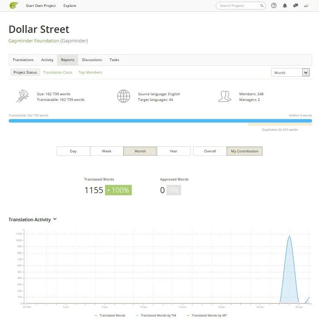Viewport: 319px width, 320px height.
Task: Click the grey 0% approved badge
Action: pos(174,190)
